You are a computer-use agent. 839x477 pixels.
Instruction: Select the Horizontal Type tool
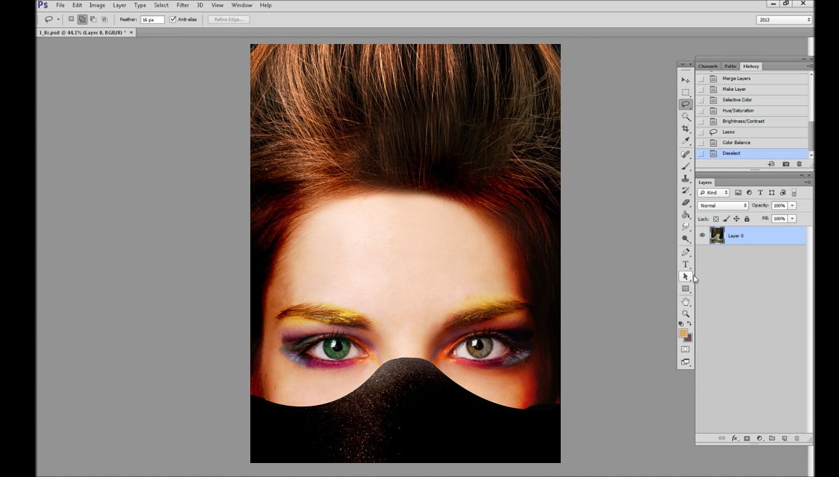[685, 264]
